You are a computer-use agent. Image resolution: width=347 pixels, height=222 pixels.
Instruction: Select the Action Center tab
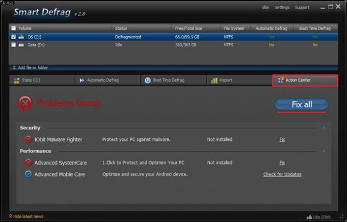pos(305,81)
